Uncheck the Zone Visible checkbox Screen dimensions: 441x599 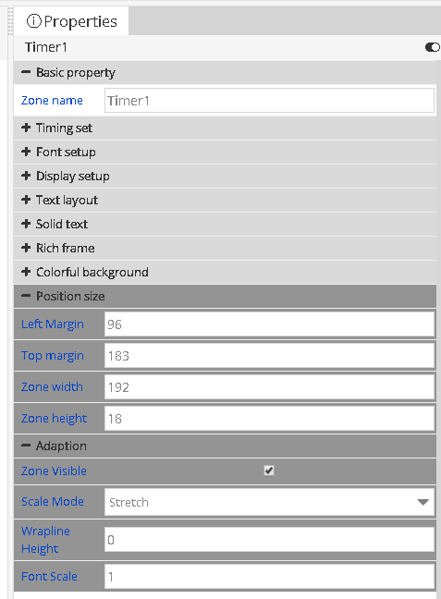tap(269, 471)
